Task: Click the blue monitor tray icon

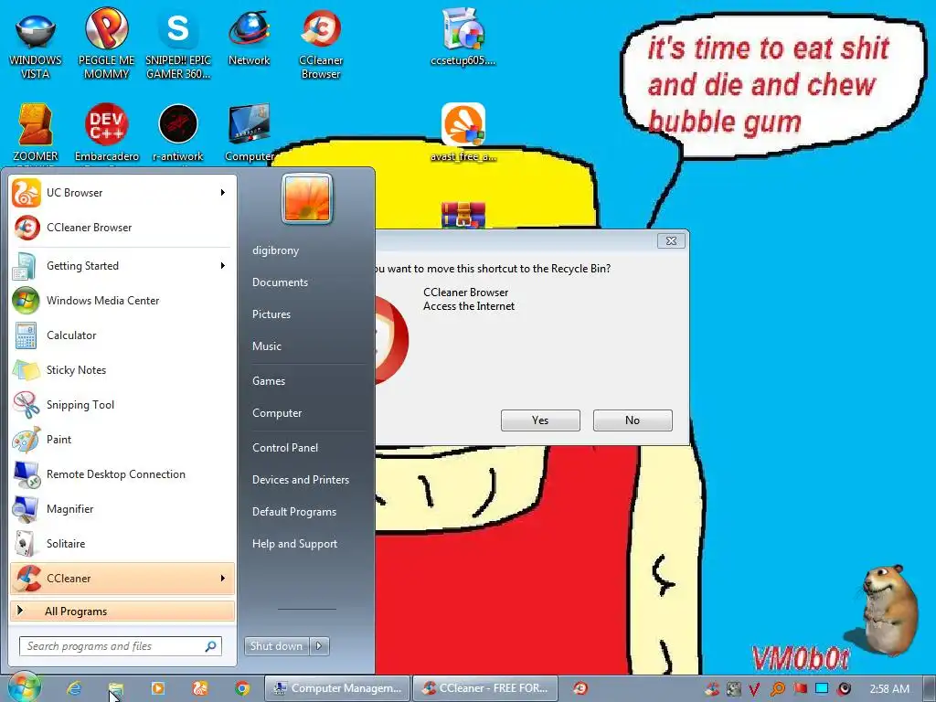Action: [822, 688]
